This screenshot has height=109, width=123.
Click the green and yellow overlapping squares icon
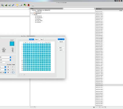[x=25, y=5]
